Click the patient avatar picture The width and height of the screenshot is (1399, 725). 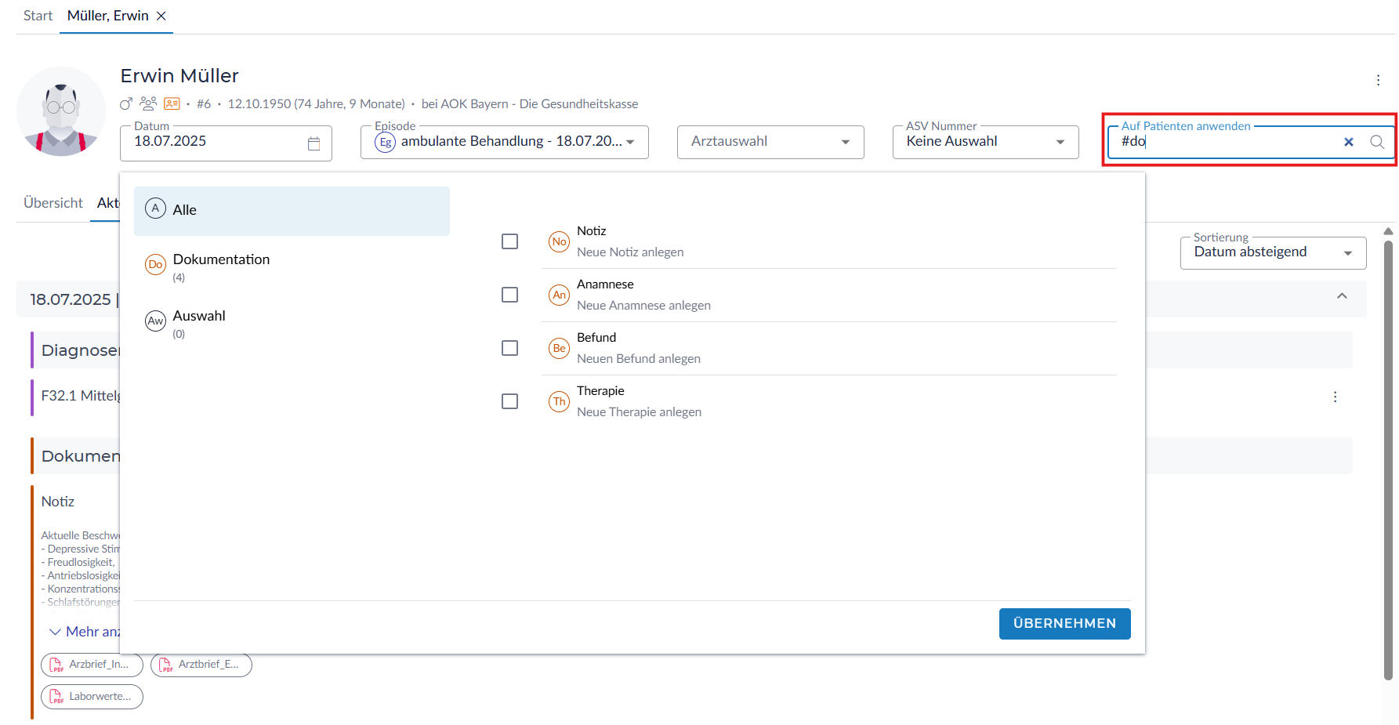61,111
